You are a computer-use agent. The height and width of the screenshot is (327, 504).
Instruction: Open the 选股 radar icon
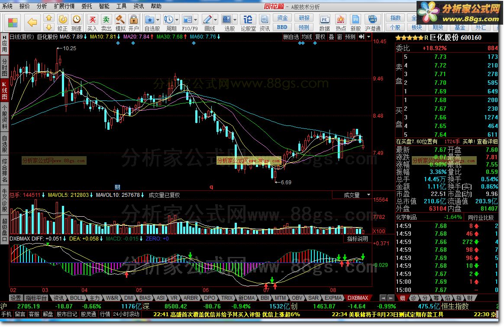click(x=227, y=19)
